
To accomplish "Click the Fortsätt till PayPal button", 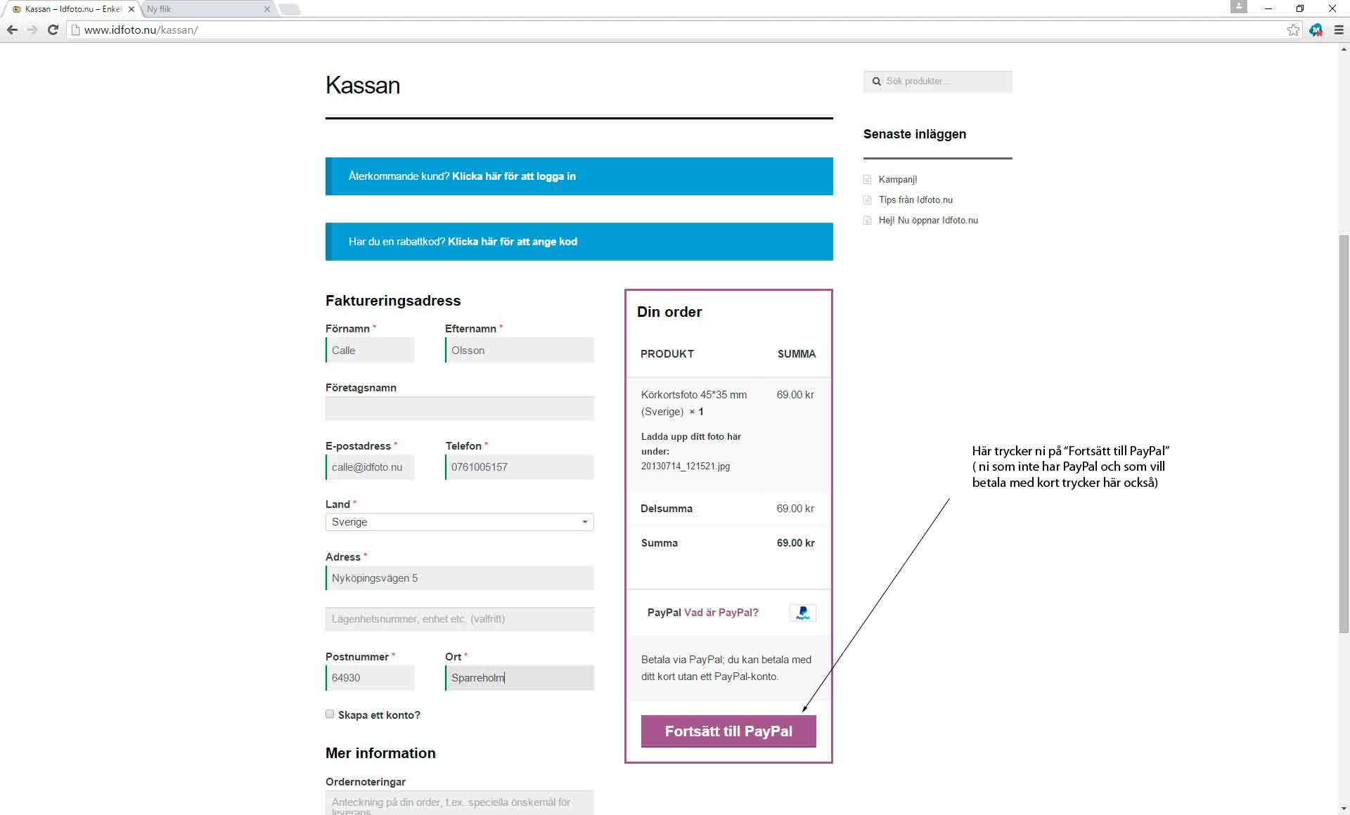I will (728, 731).
